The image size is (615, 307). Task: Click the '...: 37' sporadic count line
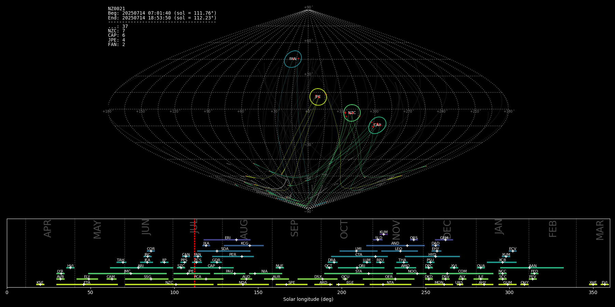click(118, 27)
